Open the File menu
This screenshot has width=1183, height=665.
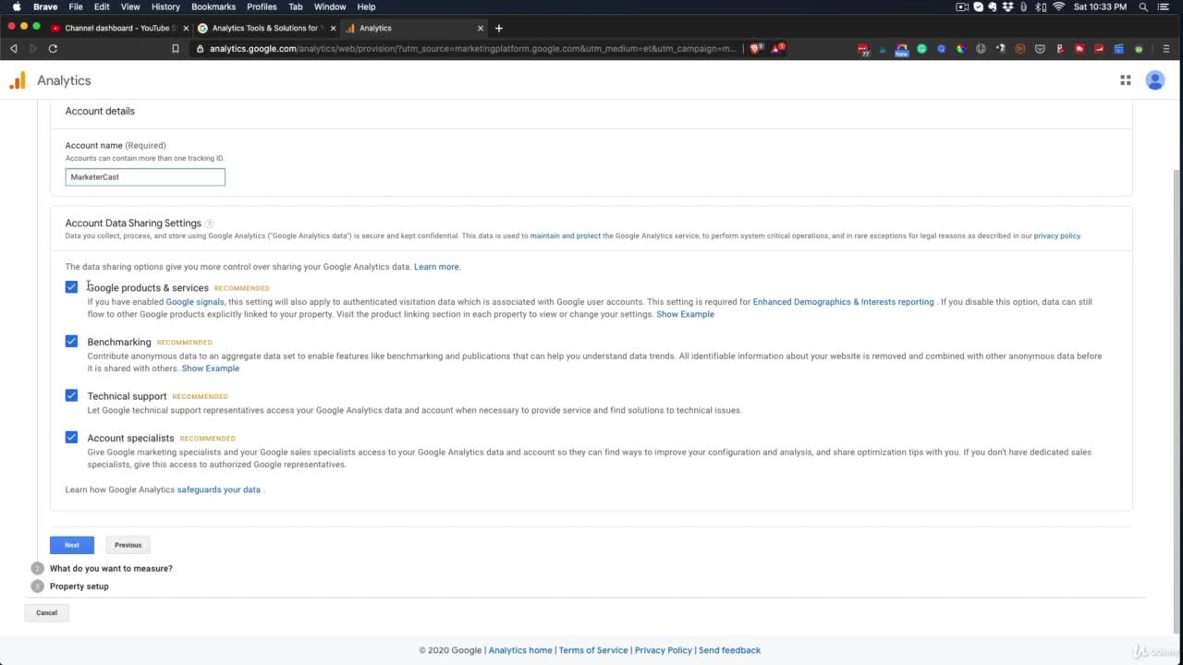point(76,6)
